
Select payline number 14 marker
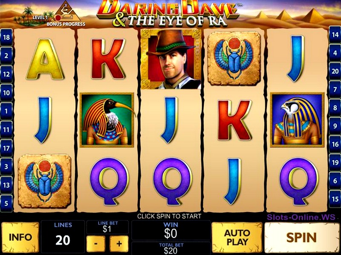point(335,34)
